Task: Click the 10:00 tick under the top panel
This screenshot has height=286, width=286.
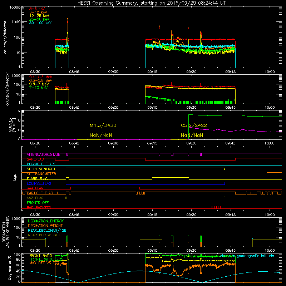Action: (270, 72)
